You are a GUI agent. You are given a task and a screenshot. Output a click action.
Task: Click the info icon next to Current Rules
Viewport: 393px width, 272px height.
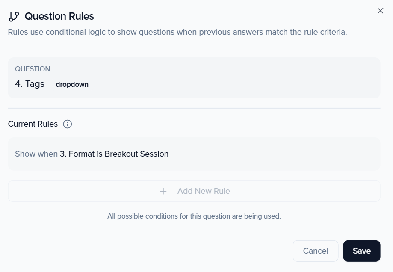[x=68, y=124]
